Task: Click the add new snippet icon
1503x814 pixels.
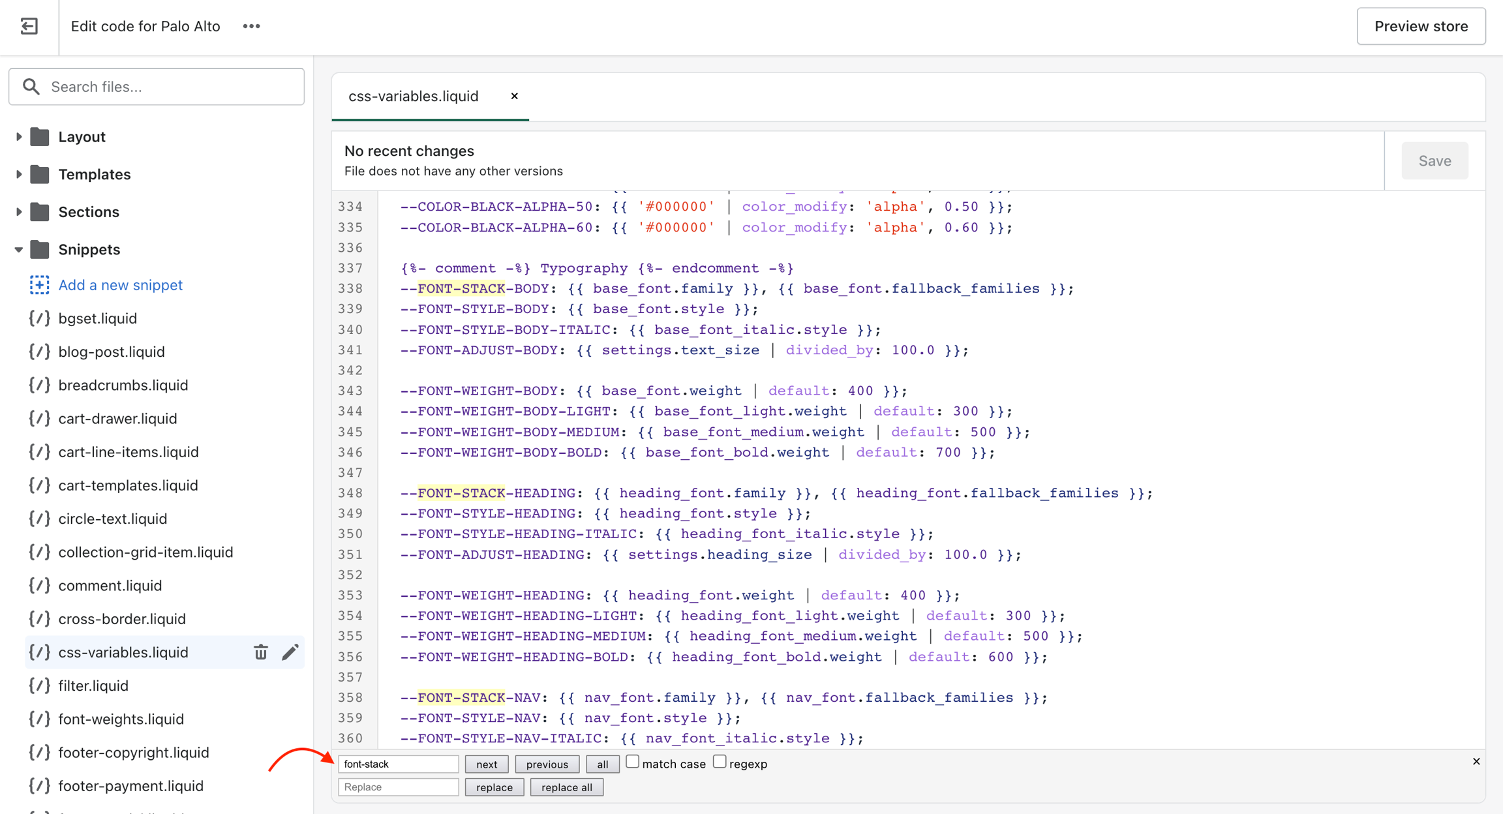Action: [39, 285]
